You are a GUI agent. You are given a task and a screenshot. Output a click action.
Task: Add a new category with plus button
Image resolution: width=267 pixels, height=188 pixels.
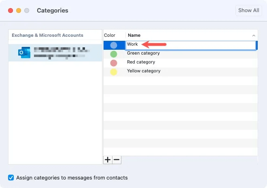(108, 160)
